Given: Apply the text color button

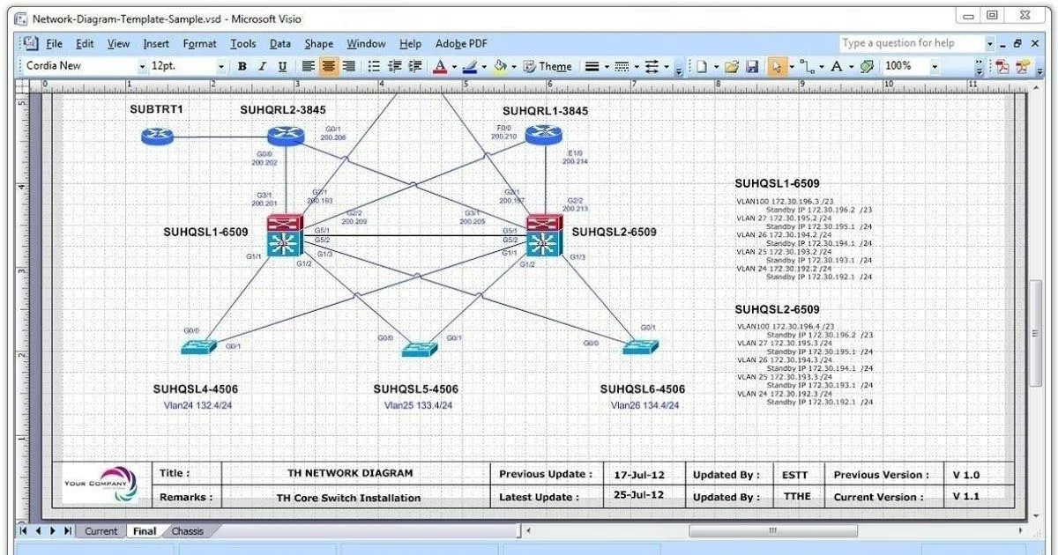Looking at the screenshot, I should click(x=440, y=66).
